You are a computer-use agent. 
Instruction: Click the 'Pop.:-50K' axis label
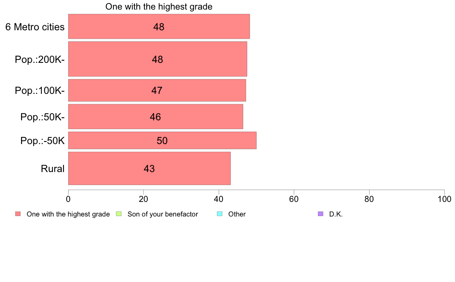pos(43,141)
